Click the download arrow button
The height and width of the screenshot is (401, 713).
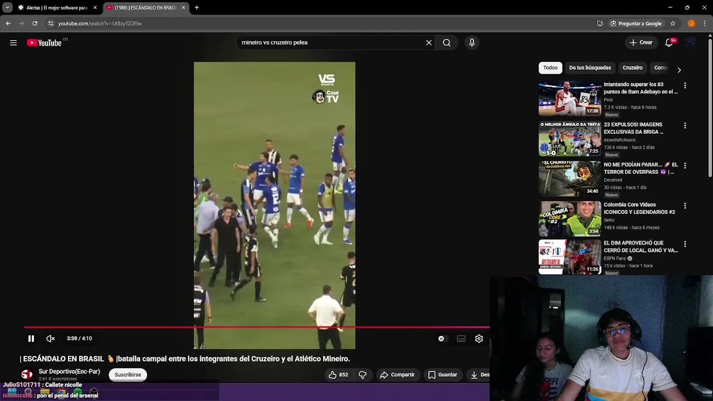[x=474, y=375]
